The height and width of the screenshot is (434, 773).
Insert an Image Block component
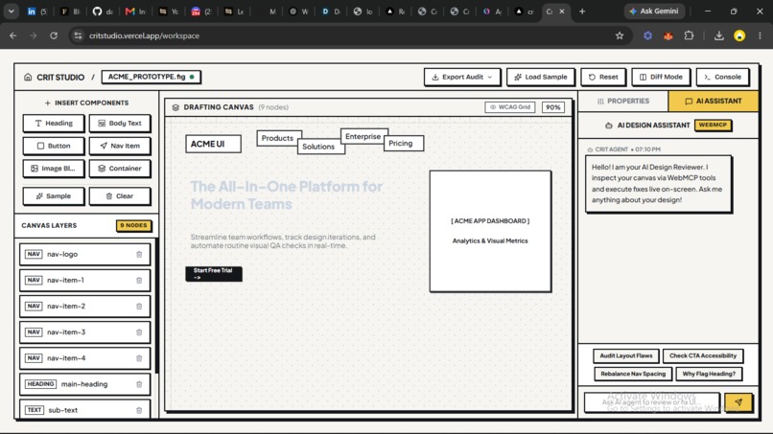tap(54, 169)
